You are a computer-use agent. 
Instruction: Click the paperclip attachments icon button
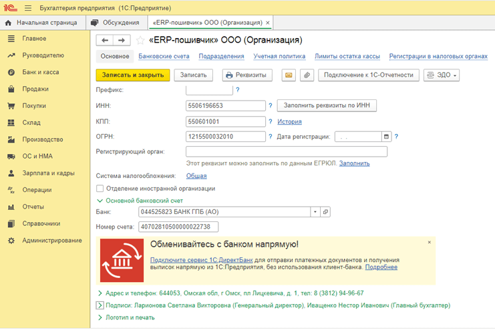(307, 75)
